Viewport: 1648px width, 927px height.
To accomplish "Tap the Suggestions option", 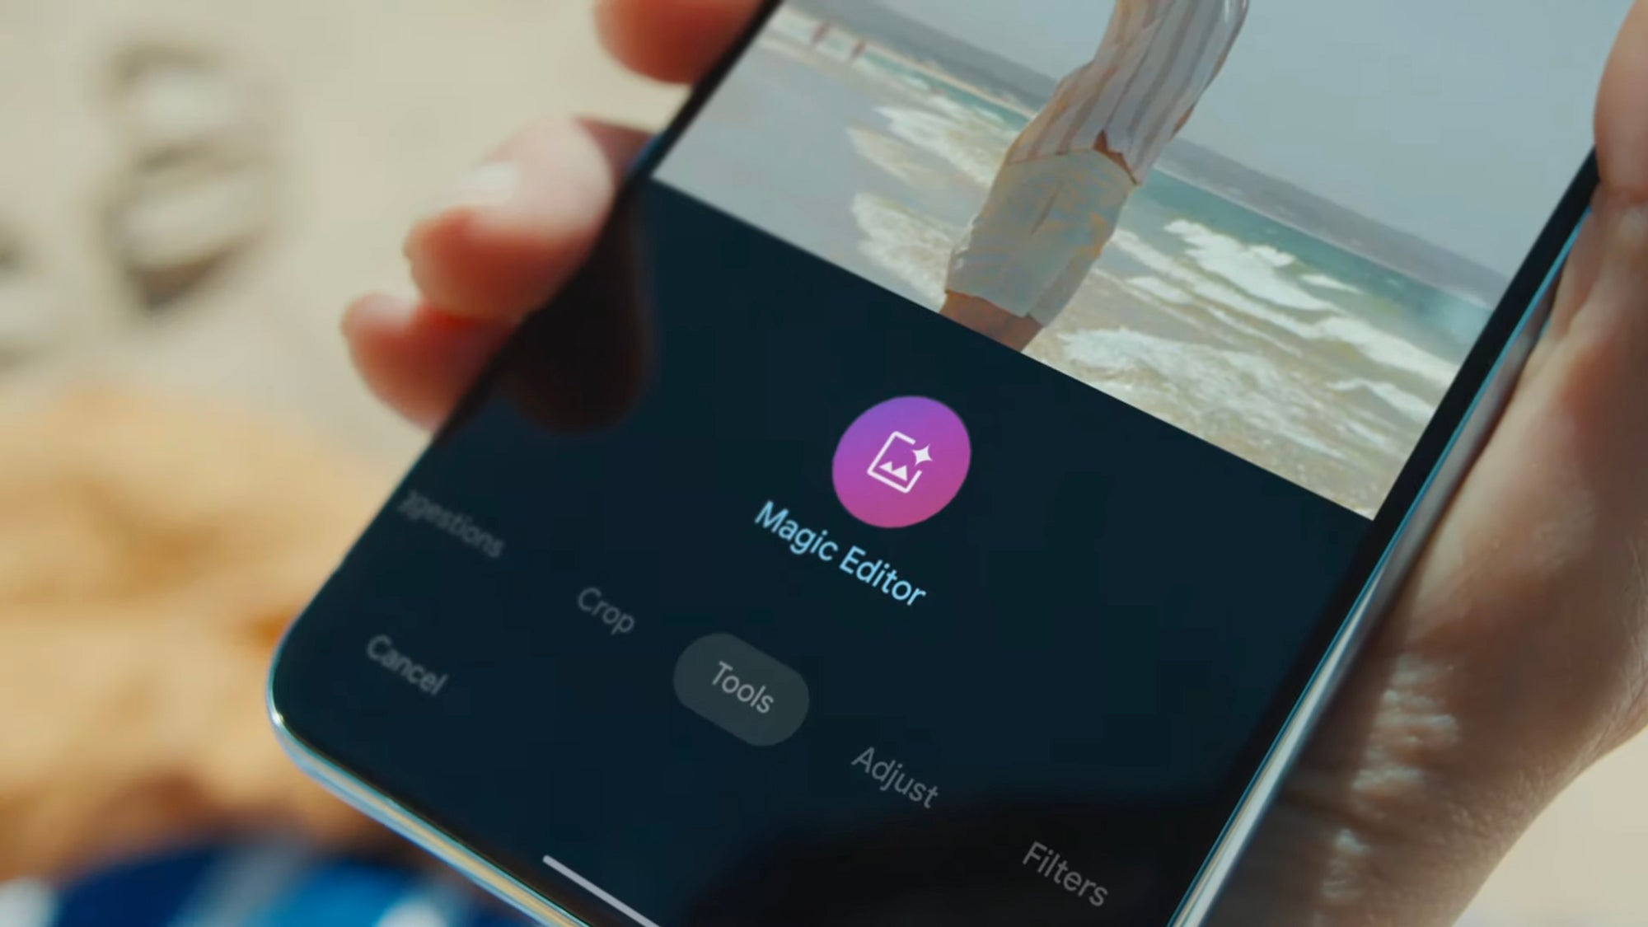I will (x=452, y=515).
